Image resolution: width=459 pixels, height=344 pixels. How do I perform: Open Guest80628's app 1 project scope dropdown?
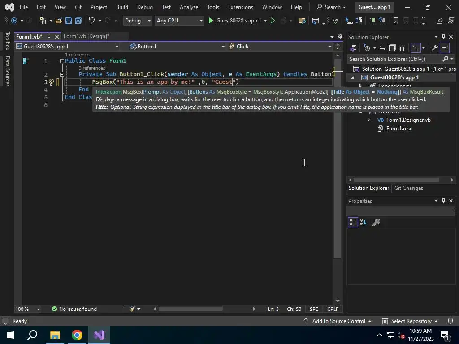67,47
